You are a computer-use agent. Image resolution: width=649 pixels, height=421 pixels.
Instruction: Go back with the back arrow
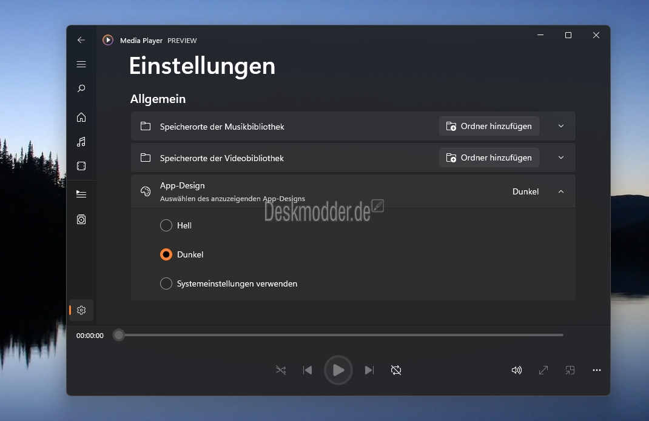pos(81,40)
